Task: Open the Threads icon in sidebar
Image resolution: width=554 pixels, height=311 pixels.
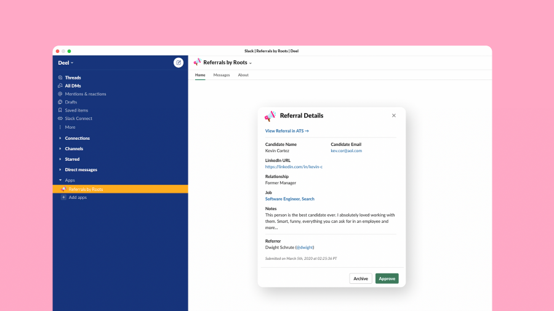Action: coord(60,78)
